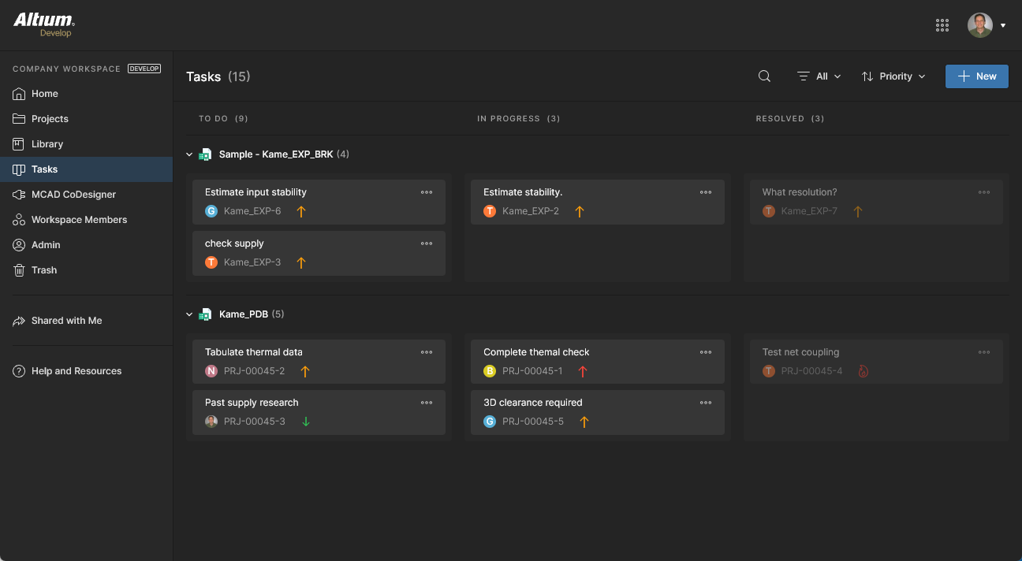The image size is (1022, 561).
Task: Click the Trash bin icon in sidebar
Action: 19,270
